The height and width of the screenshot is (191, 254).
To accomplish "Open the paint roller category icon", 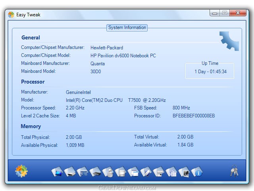I will 159,172.
